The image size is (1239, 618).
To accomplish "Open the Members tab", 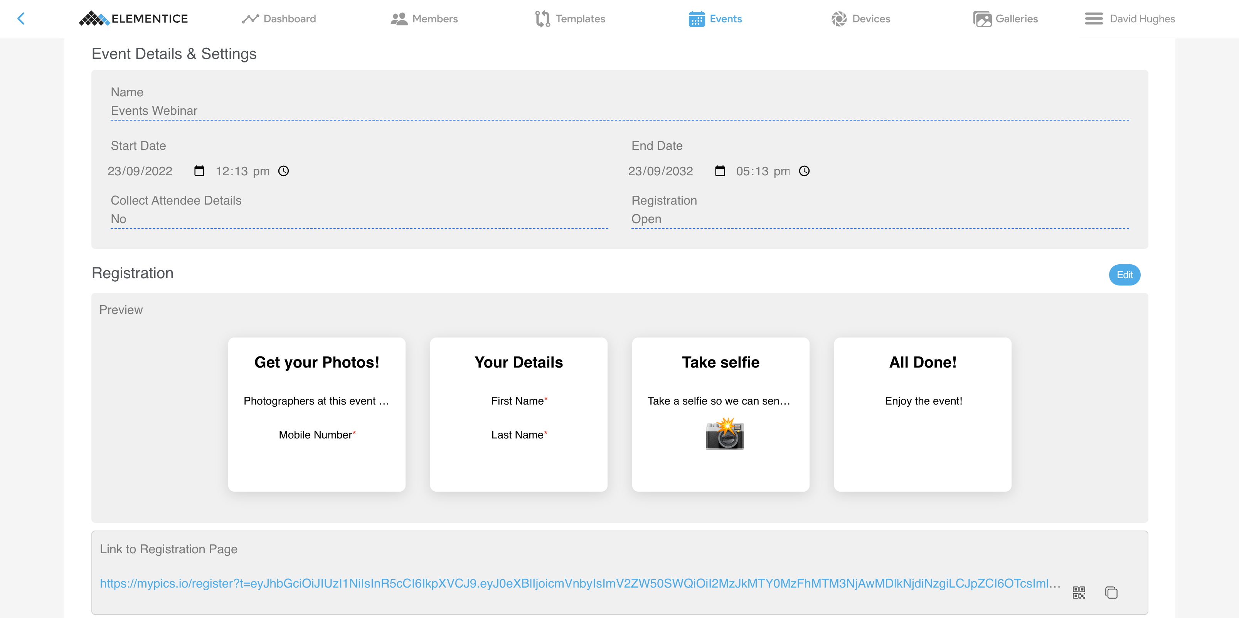I will tap(424, 19).
